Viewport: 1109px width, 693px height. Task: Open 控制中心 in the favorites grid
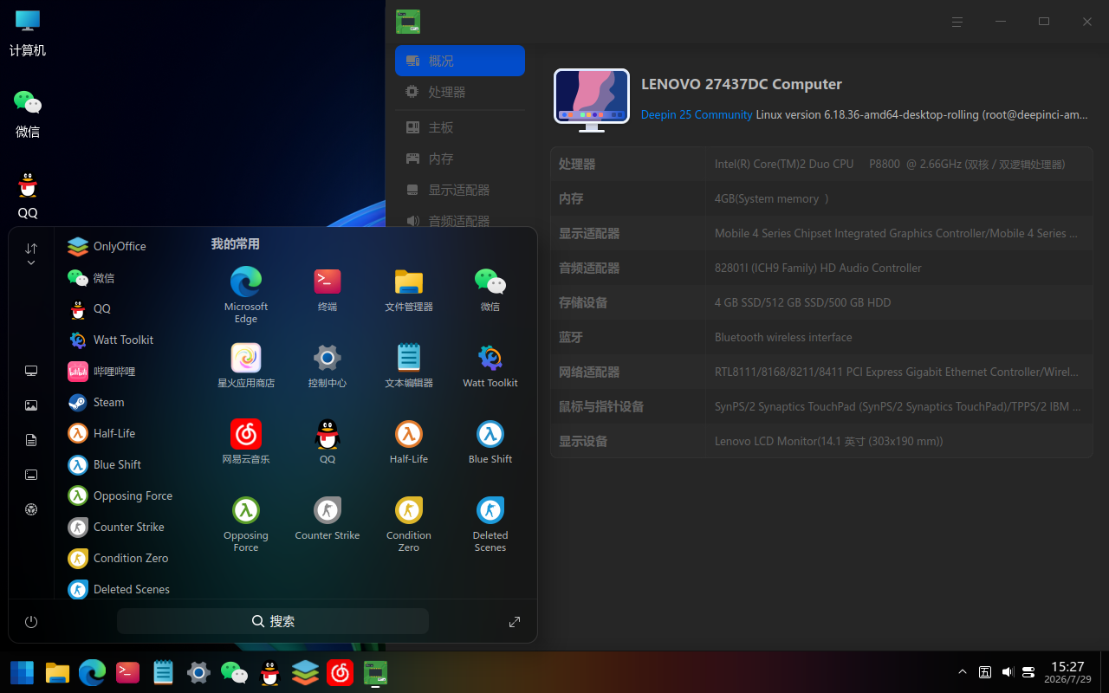[328, 366]
